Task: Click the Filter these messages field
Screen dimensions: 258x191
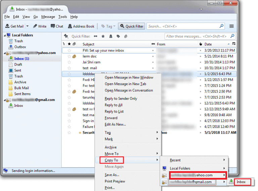Action: (x=198, y=36)
